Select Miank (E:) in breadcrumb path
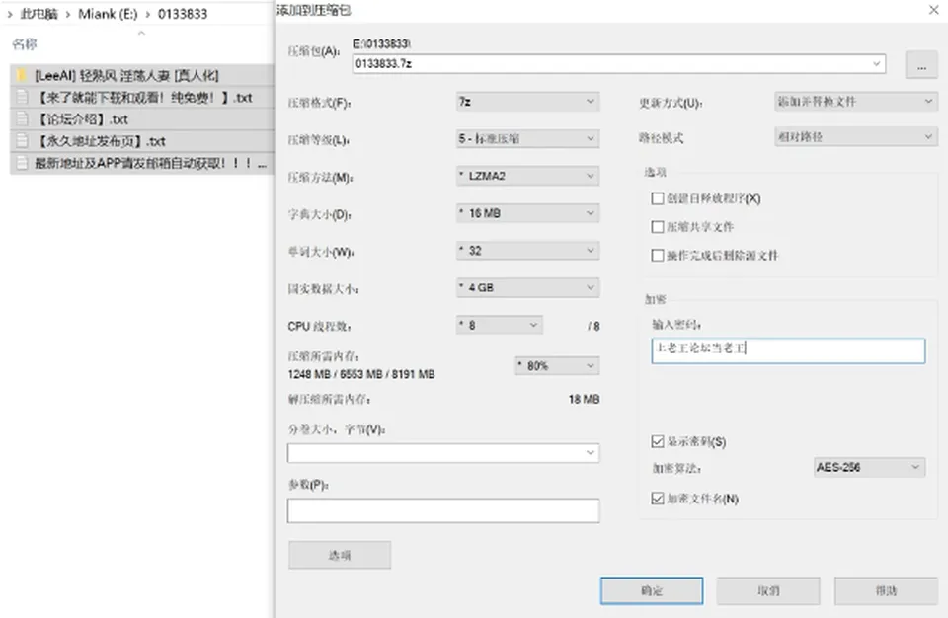948x618 pixels. (109, 14)
